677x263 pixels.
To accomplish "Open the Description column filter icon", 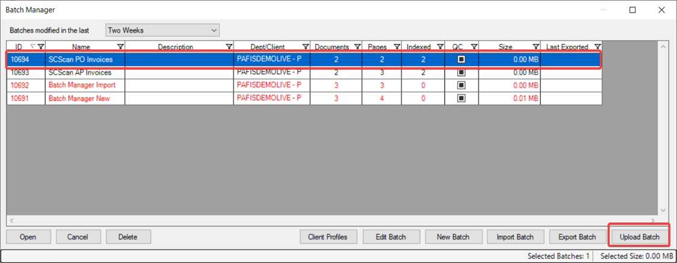I will (229, 47).
